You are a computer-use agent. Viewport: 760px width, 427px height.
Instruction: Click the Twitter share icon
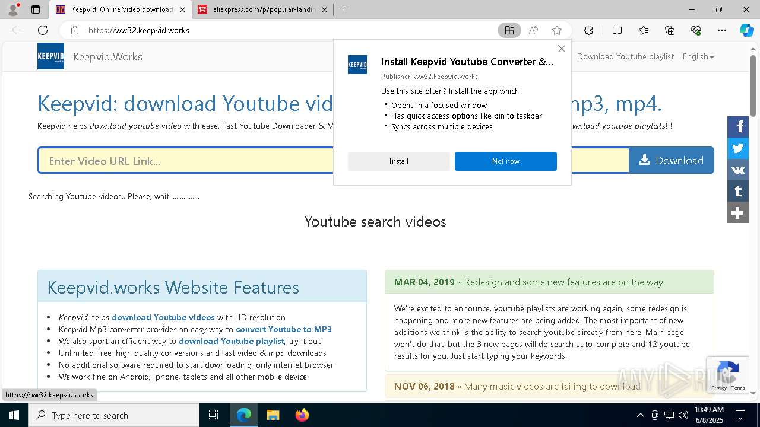[738, 148]
